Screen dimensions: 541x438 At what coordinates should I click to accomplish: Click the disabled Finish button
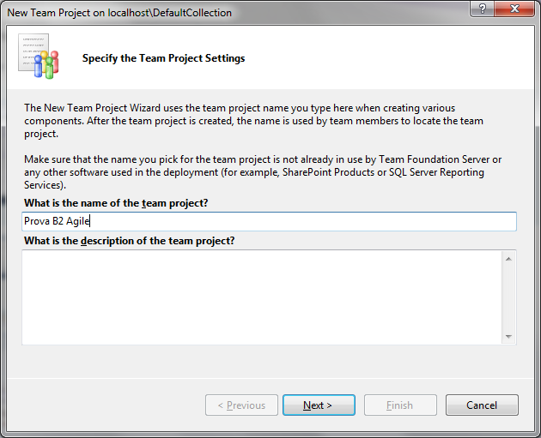click(x=400, y=405)
